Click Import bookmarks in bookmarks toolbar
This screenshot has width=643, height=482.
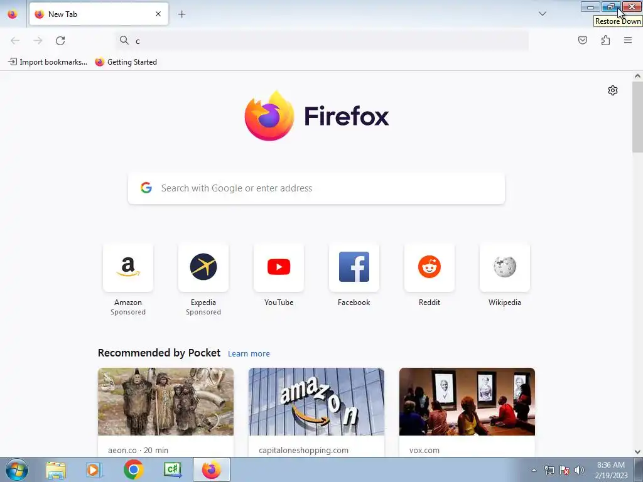tap(48, 62)
